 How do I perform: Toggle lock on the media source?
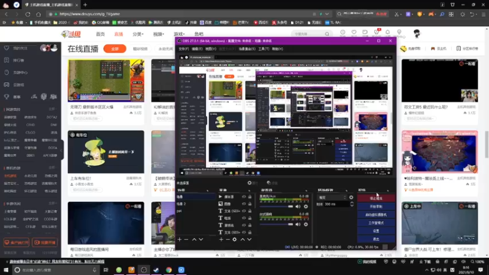point(249,197)
